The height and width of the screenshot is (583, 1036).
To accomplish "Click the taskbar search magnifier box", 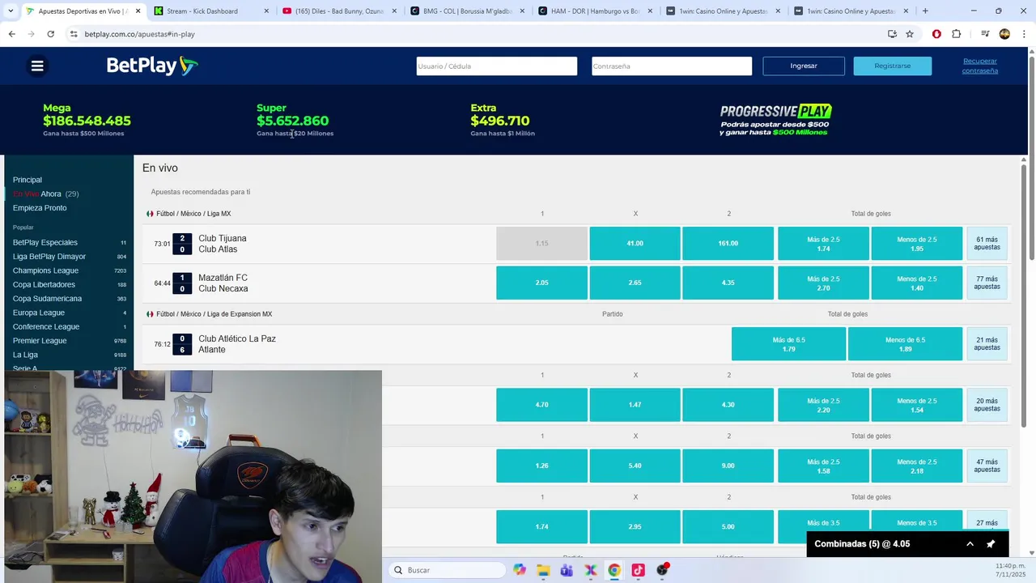I will 447,570.
